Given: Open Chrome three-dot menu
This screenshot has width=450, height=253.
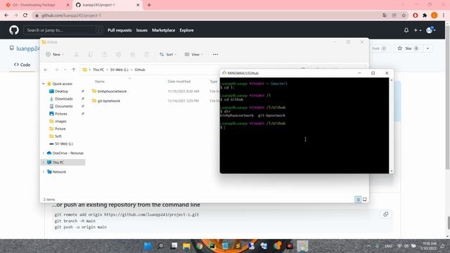Looking at the screenshot, I should click(444, 15).
